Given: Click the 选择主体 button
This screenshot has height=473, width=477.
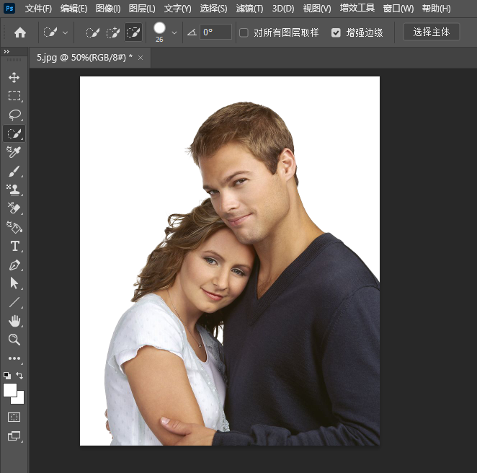Looking at the screenshot, I should click(x=431, y=32).
